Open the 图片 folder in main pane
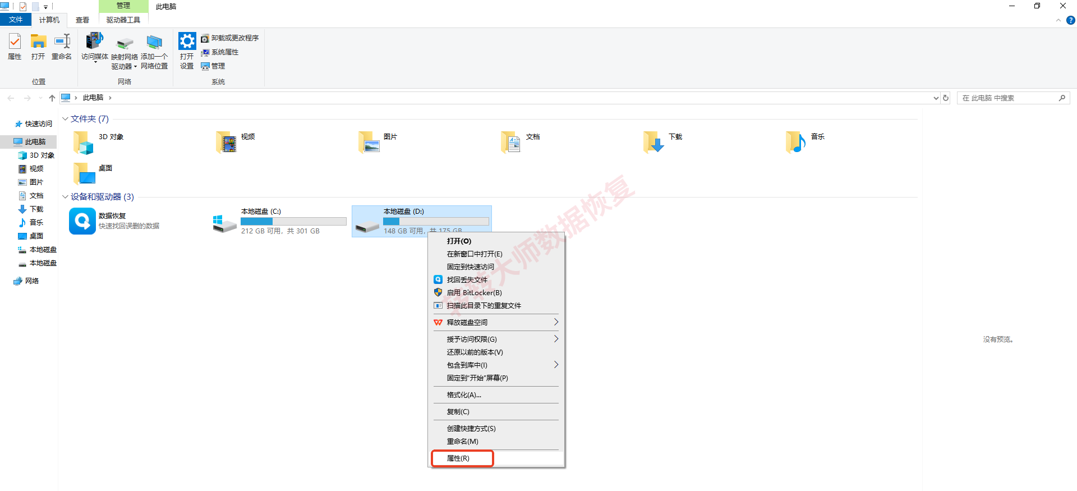This screenshot has height=491, width=1077. [369, 142]
